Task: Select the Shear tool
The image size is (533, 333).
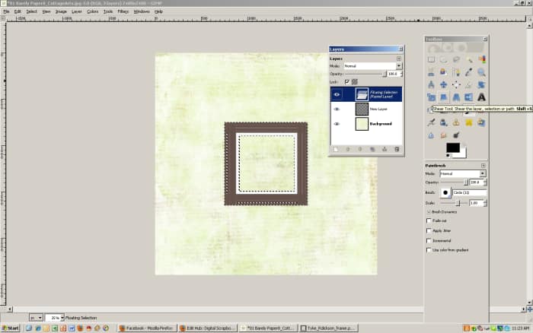Action: click(x=444, y=97)
